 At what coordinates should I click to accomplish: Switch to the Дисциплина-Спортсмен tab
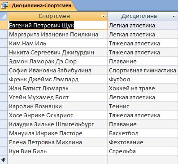click(41, 5)
